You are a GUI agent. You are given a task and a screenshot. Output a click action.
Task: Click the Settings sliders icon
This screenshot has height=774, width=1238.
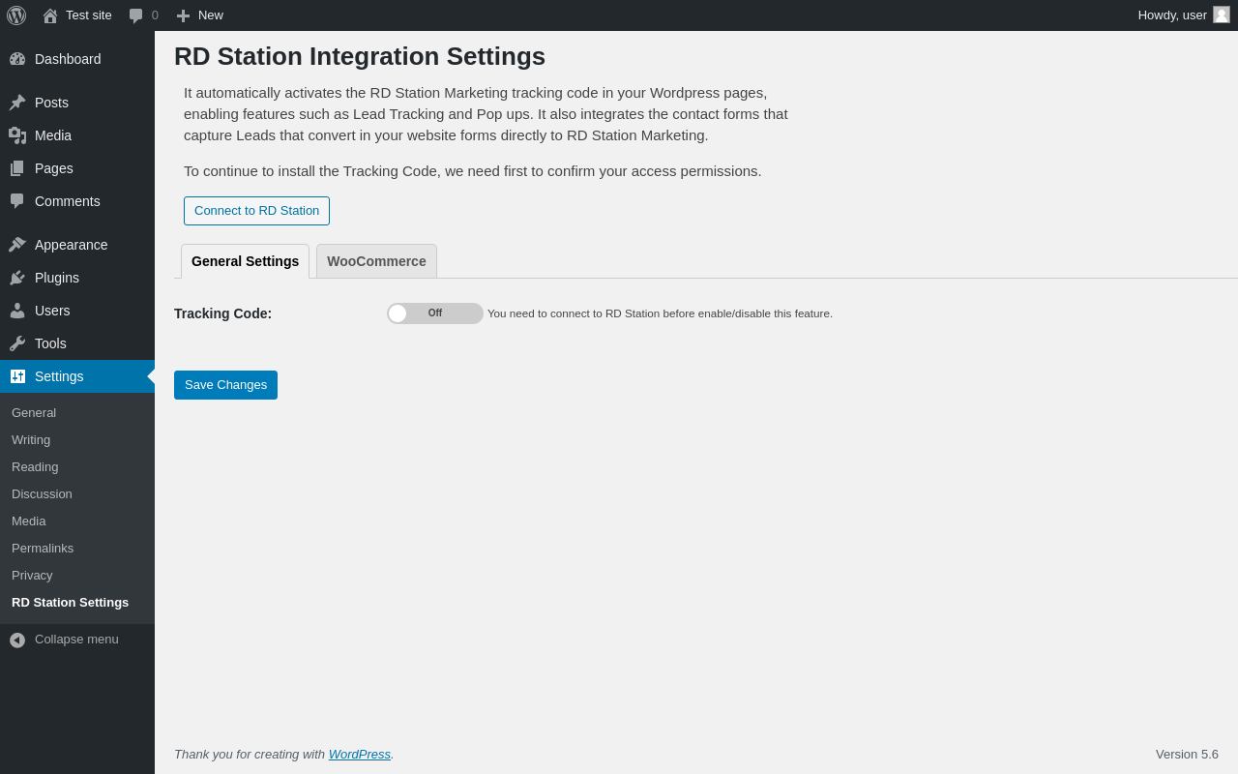[17, 376]
